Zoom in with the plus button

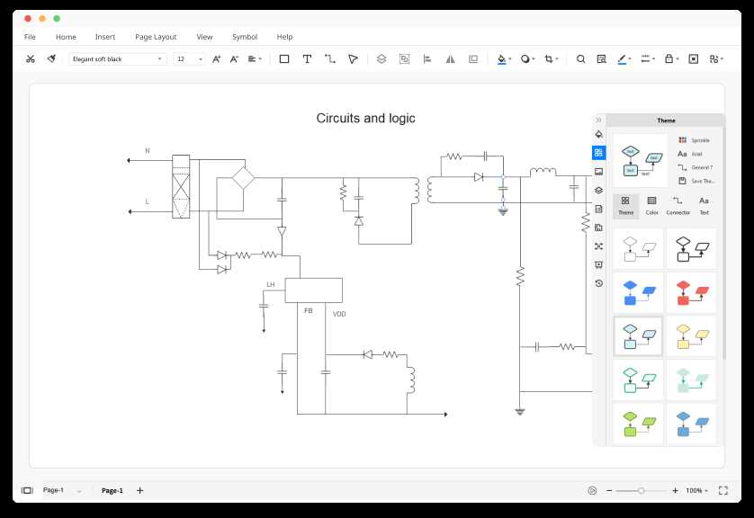coord(675,491)
